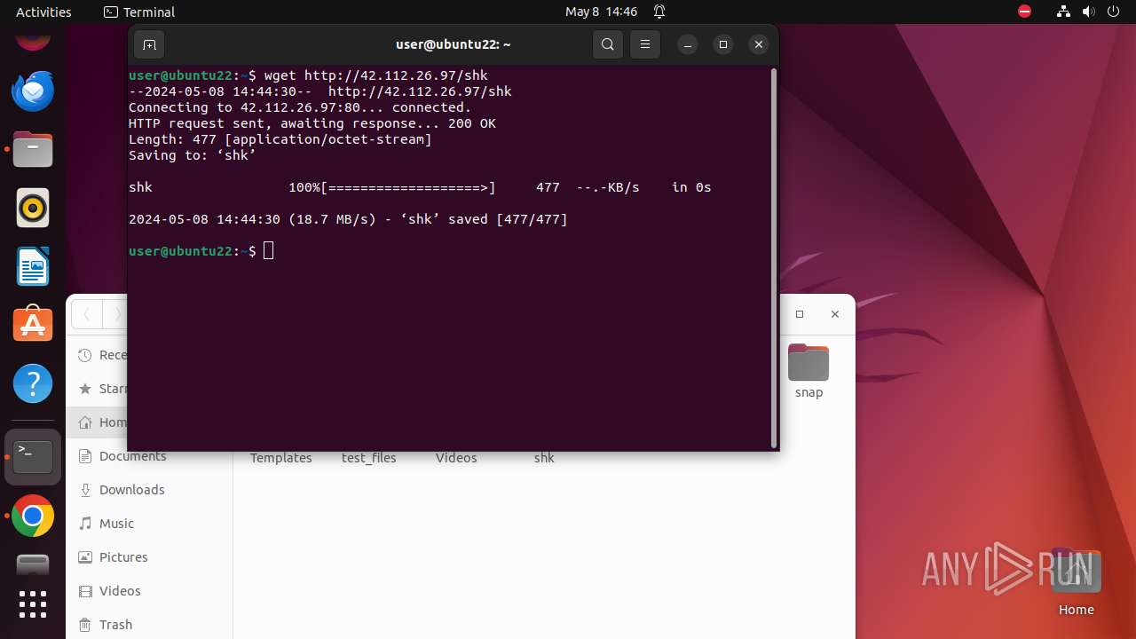This screenshot has height=639, width=1136.
Task: Open the Home desktop icon
Action: click(1076, 581)
